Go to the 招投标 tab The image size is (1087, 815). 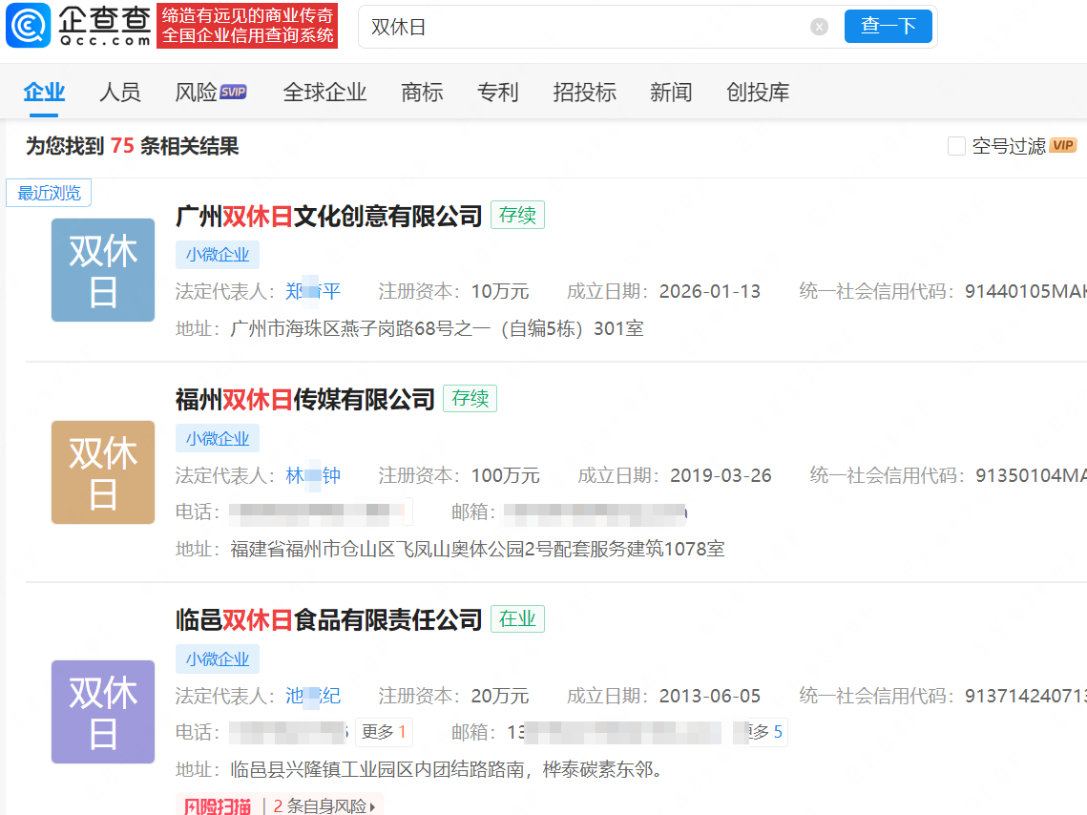(x=584, y=92)
